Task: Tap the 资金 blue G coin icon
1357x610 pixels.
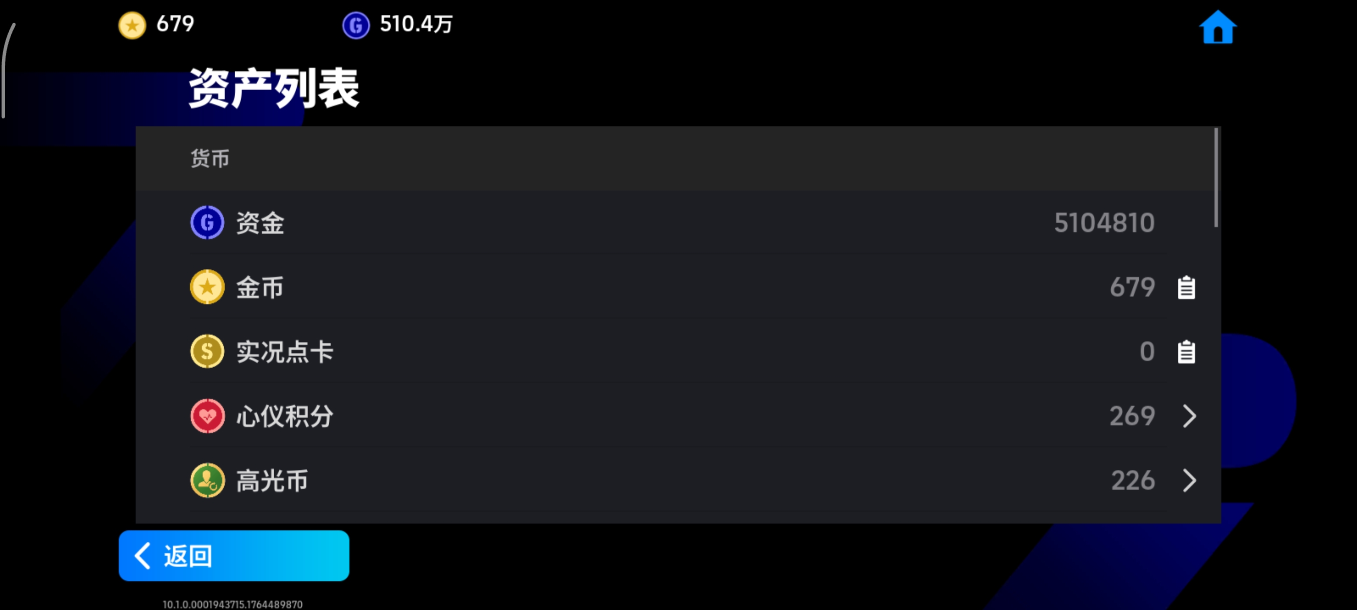Action: click(x=207, y=222)
